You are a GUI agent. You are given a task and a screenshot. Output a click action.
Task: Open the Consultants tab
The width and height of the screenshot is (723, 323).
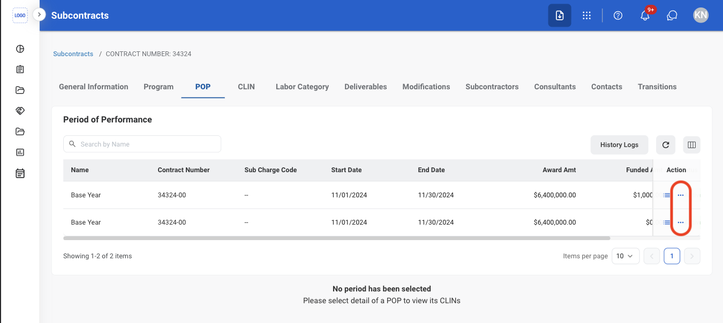click(x=555, y=87)
